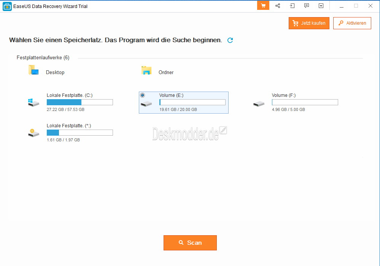
Task: Select the Desktop label
Action: pos(55,72)
